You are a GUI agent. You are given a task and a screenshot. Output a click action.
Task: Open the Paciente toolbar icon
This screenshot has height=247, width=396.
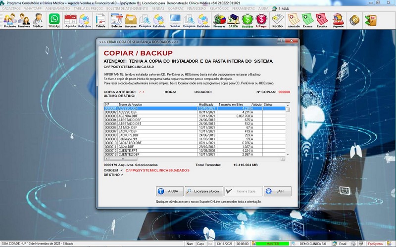(10, 20)
